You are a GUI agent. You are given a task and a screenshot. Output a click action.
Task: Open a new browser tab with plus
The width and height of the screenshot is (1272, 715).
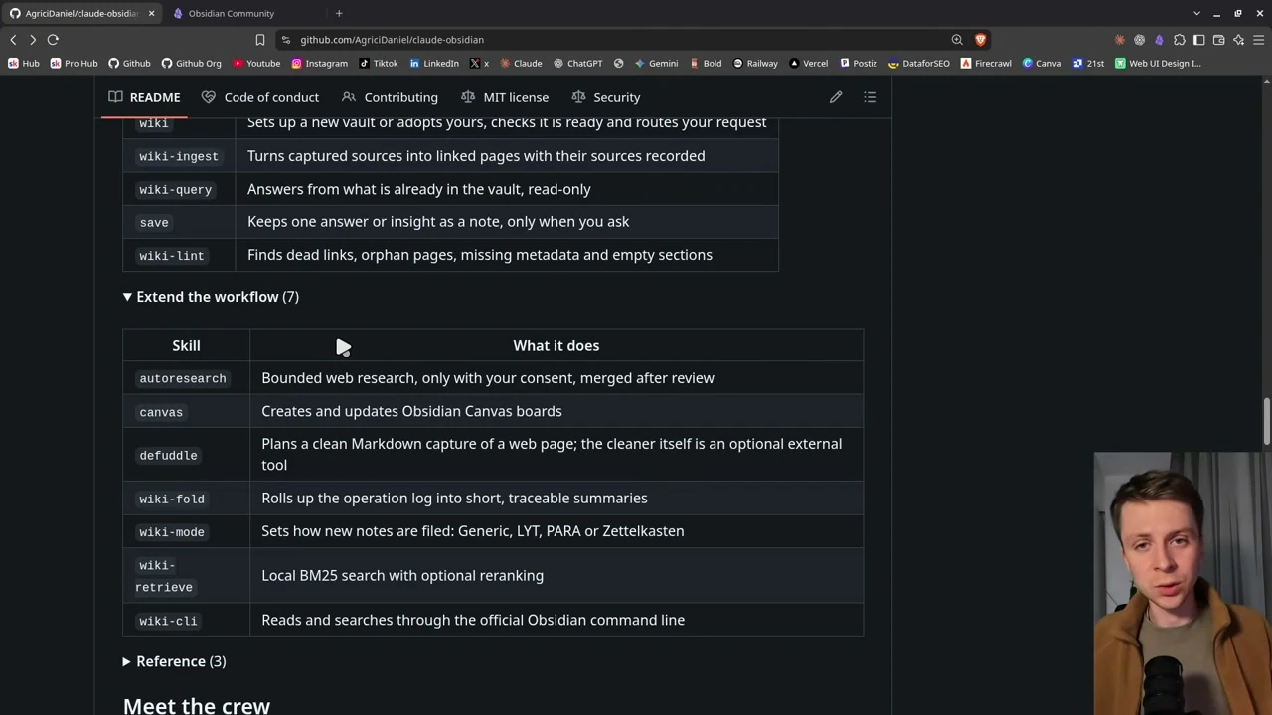point(339,13)
